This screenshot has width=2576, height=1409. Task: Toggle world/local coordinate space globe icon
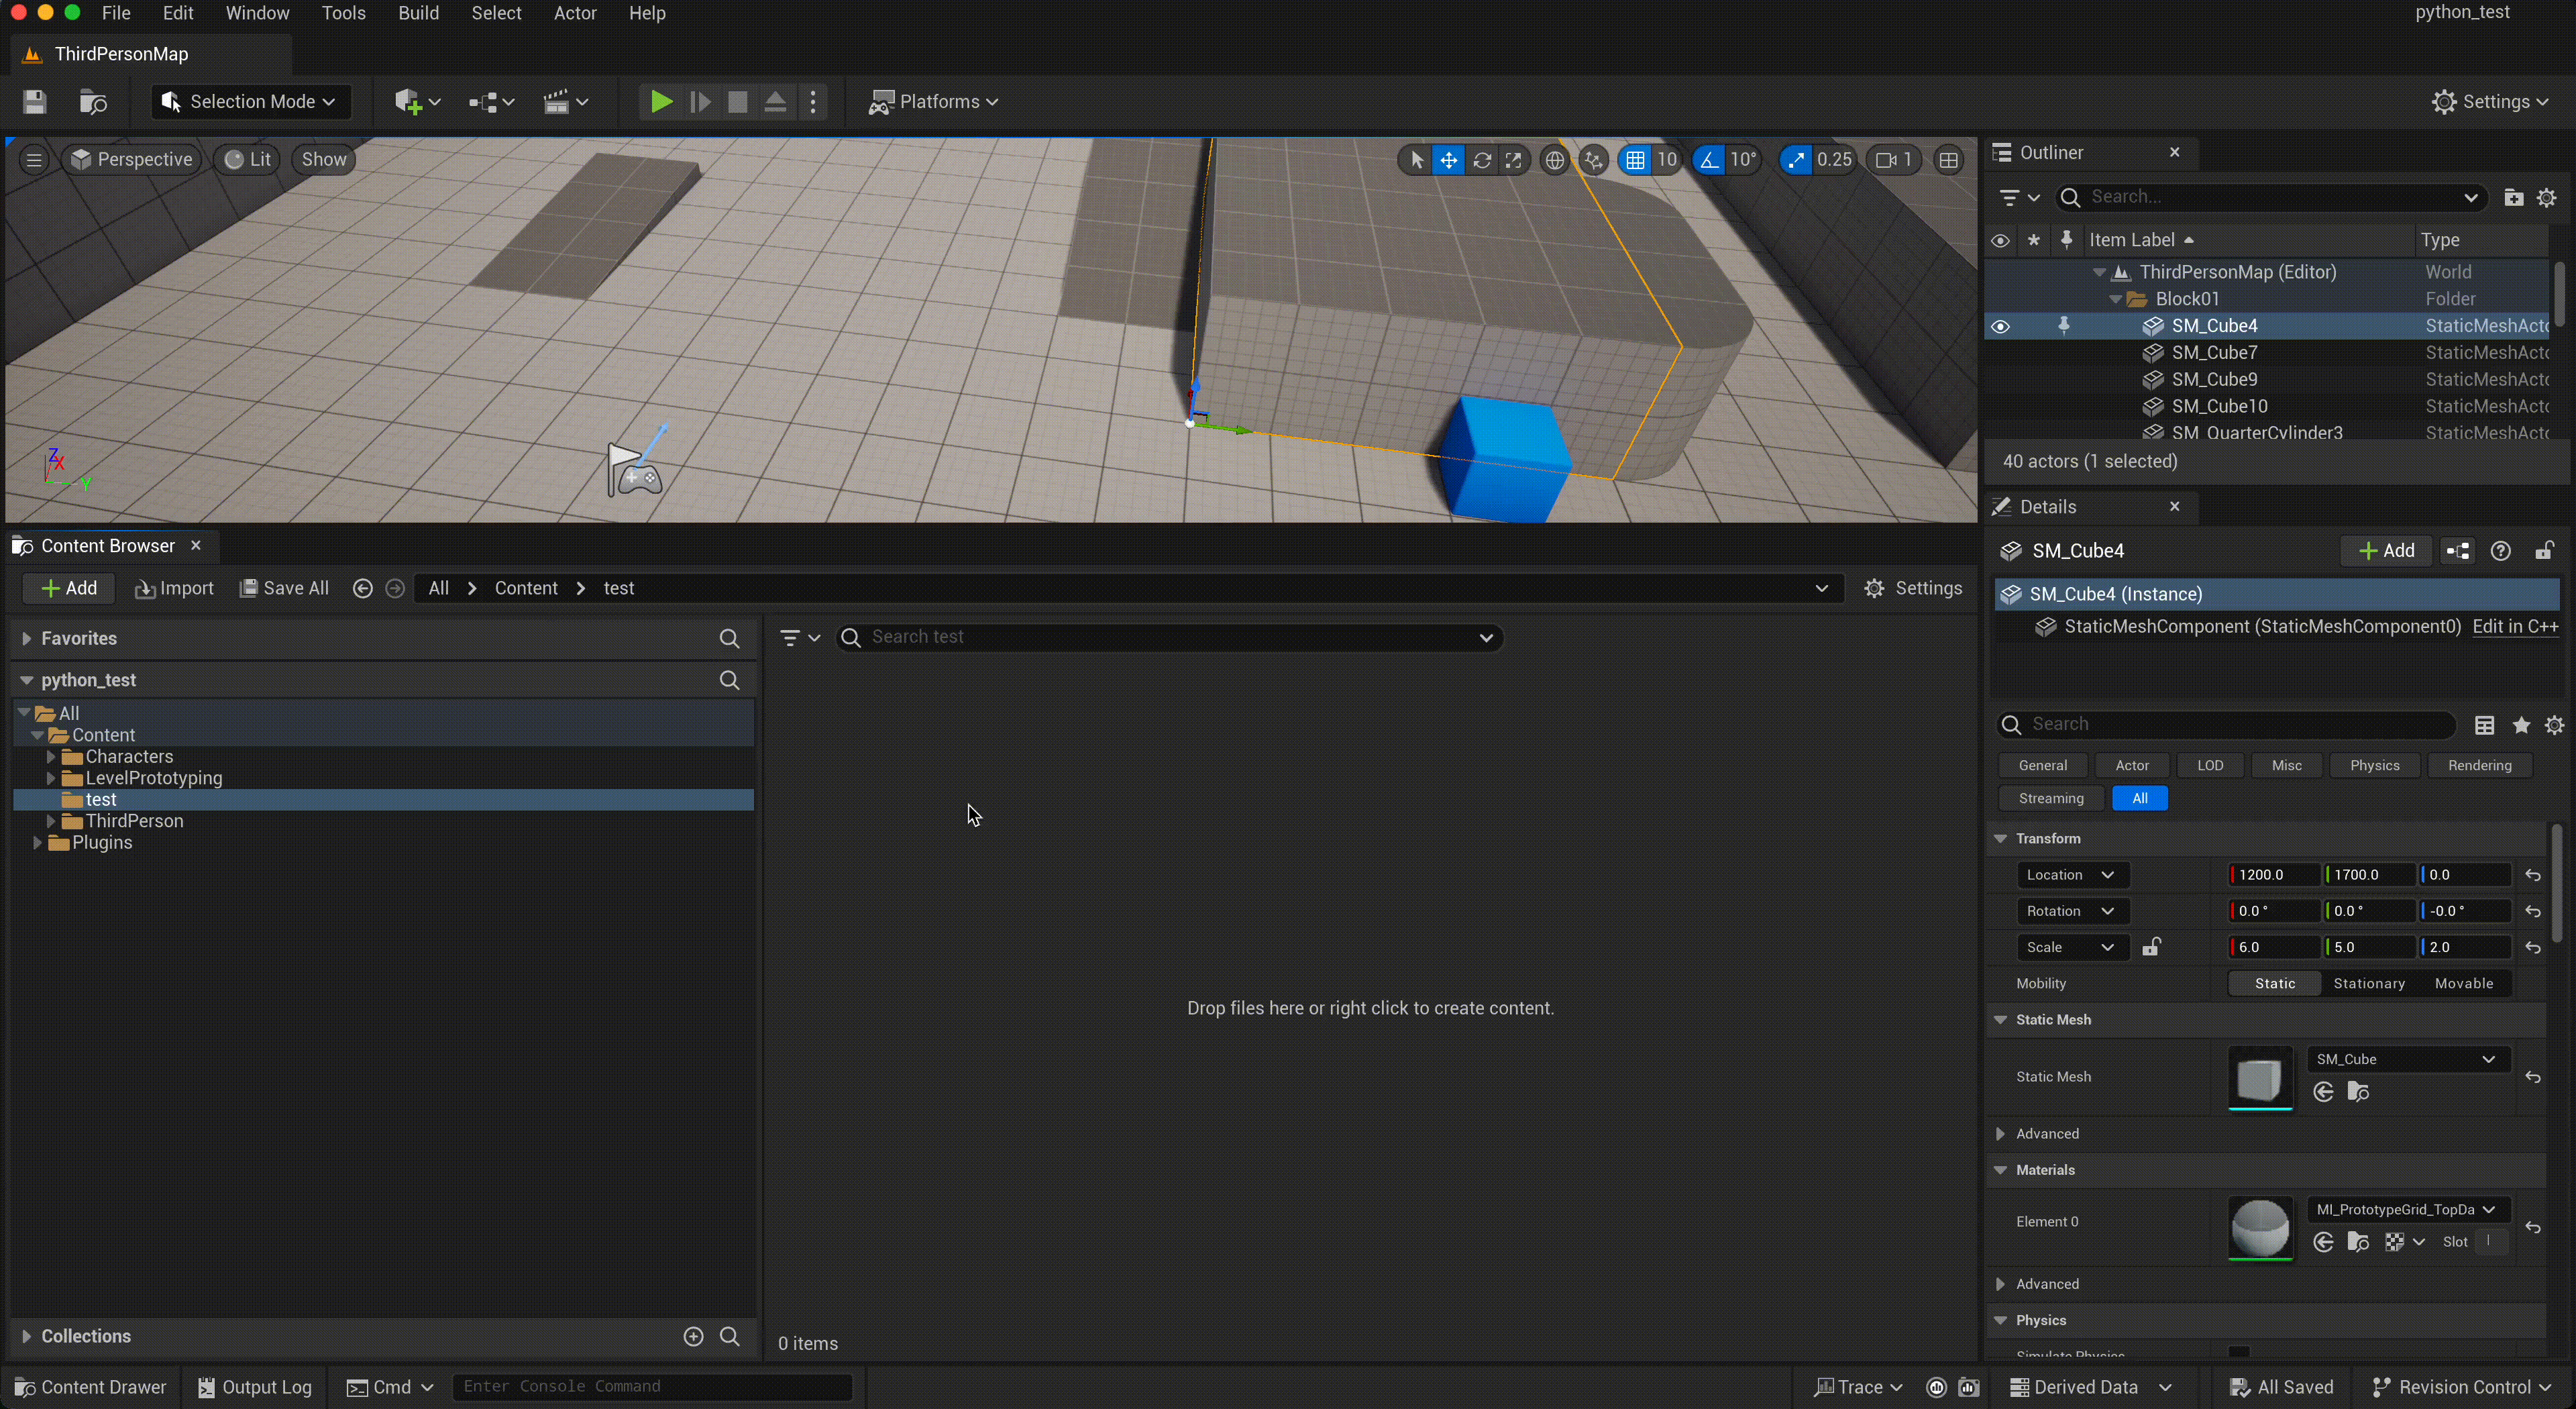tap(1554, 160)
